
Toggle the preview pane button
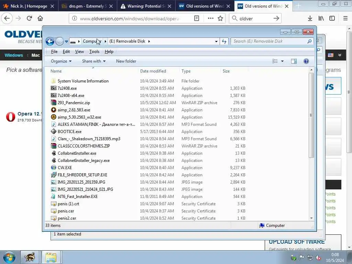294,61
